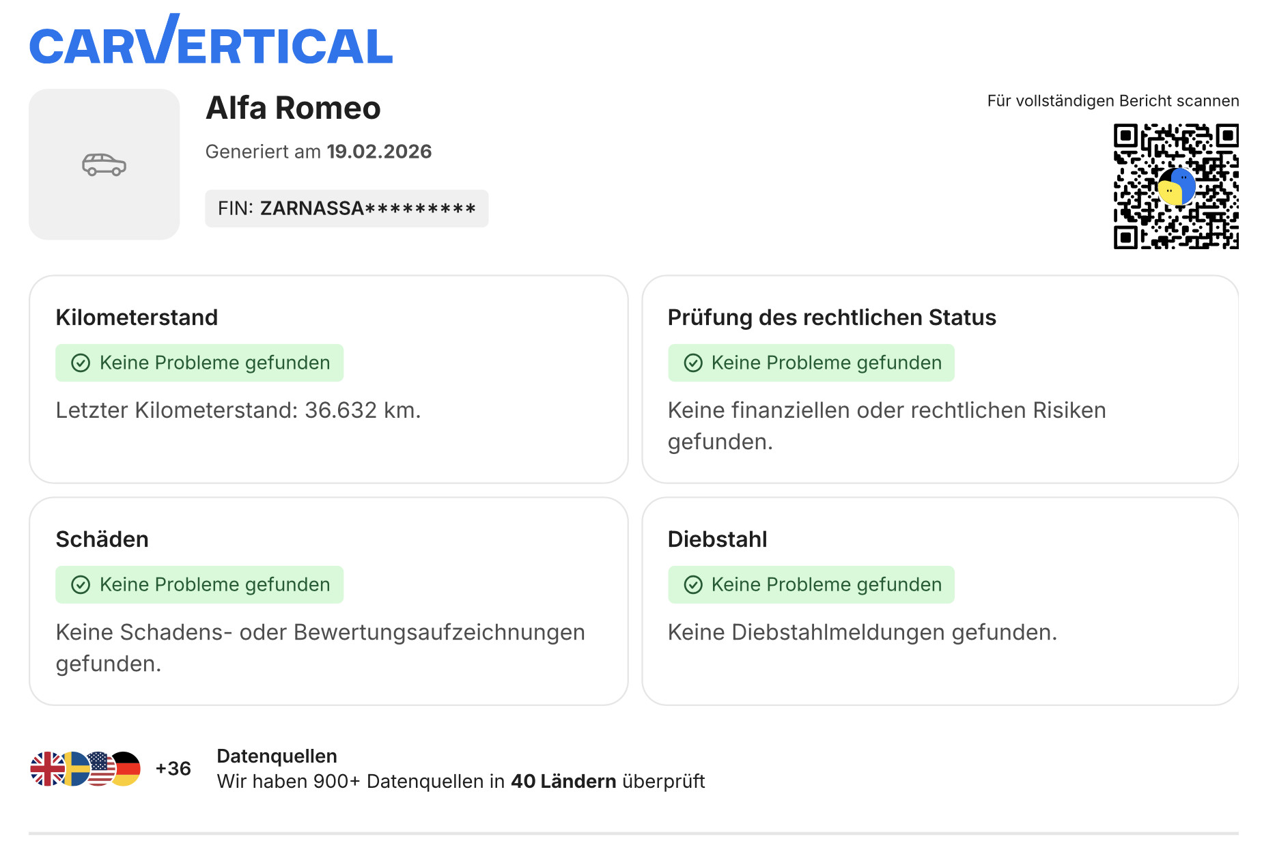Click the Schäden card title

pyautogui.click(x=102, y=539)
